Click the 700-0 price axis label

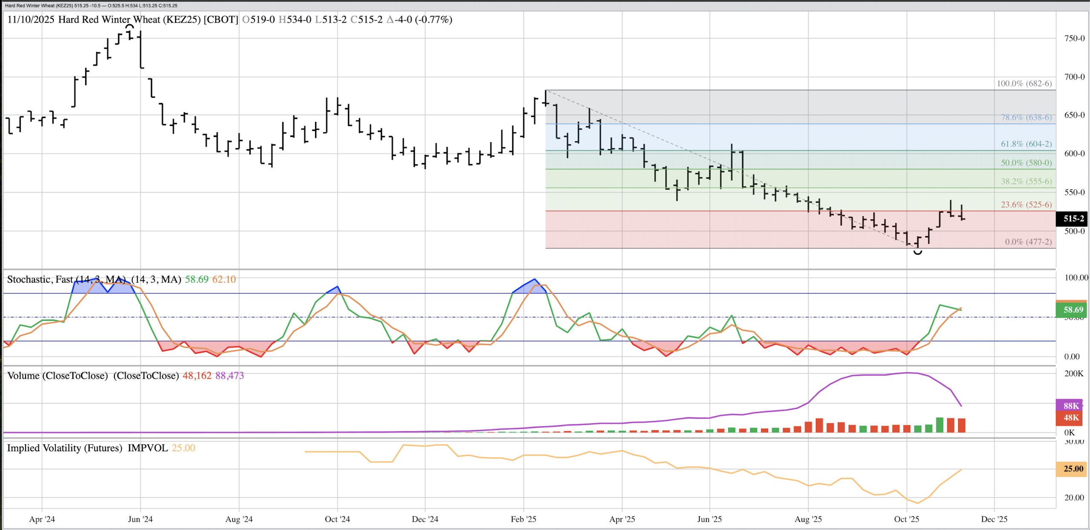(x=1074, y=77)
